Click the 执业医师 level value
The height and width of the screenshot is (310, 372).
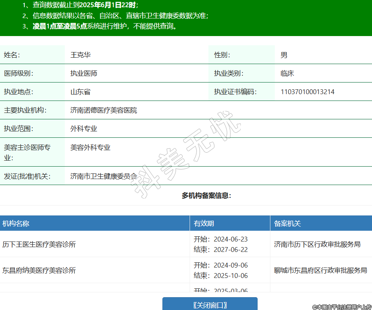click(x=84, y=73)
